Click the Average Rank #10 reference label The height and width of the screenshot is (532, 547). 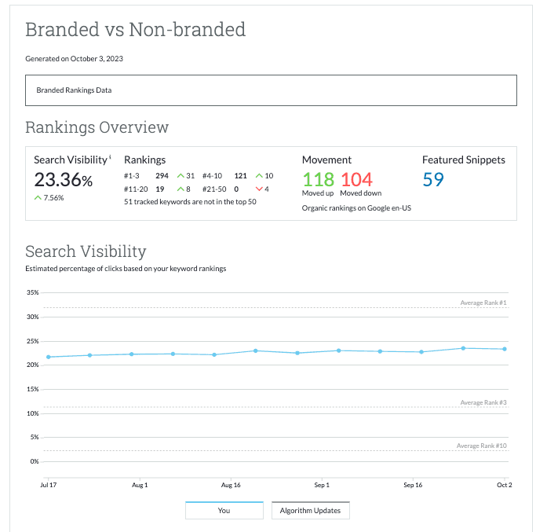coord(481,446)
